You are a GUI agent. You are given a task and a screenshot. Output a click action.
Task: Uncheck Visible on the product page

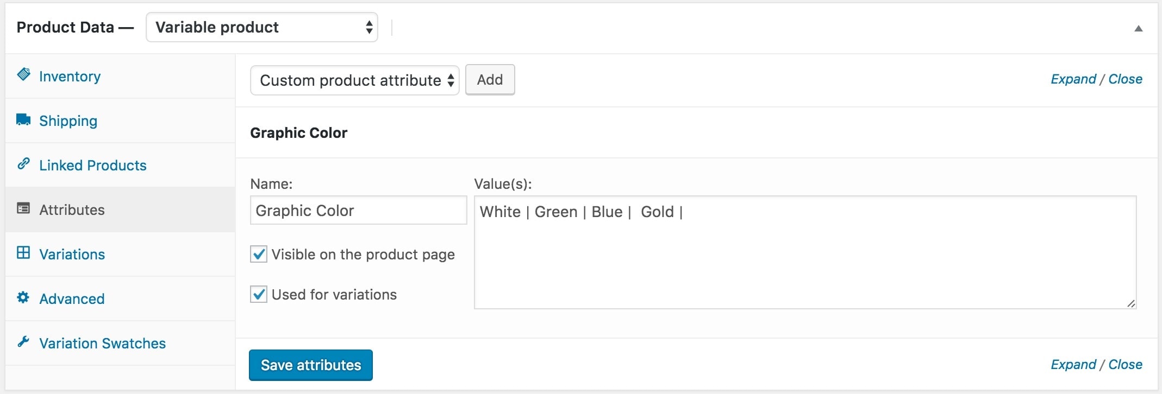(x=259, y=254)
